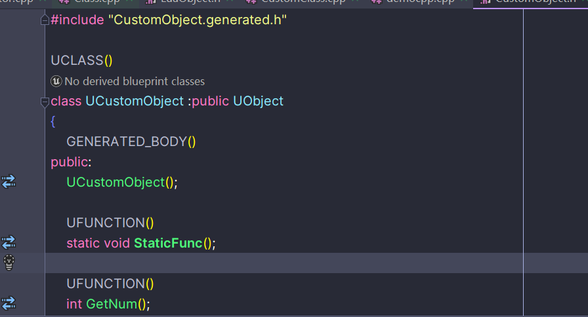This screenshot has width=588, height=317.
Task: Click the gutter navigation icon beside StaticFunc
Action: [9, 243]
